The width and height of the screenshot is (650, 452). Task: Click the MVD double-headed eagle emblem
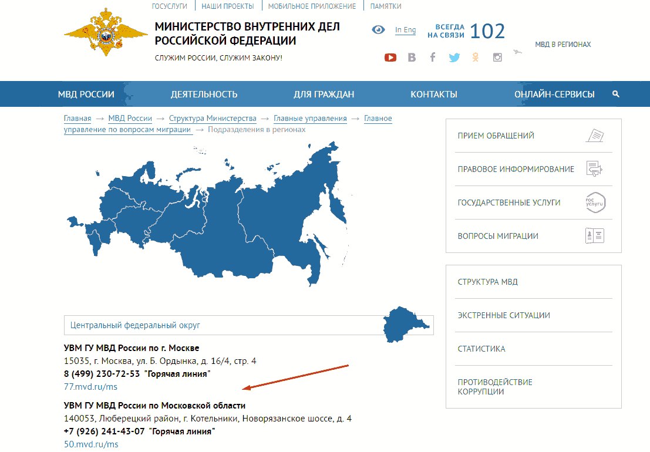pos(106,32)
